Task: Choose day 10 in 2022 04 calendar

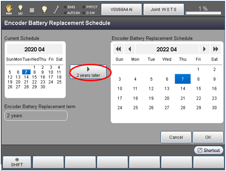Action: click(120, 88)
